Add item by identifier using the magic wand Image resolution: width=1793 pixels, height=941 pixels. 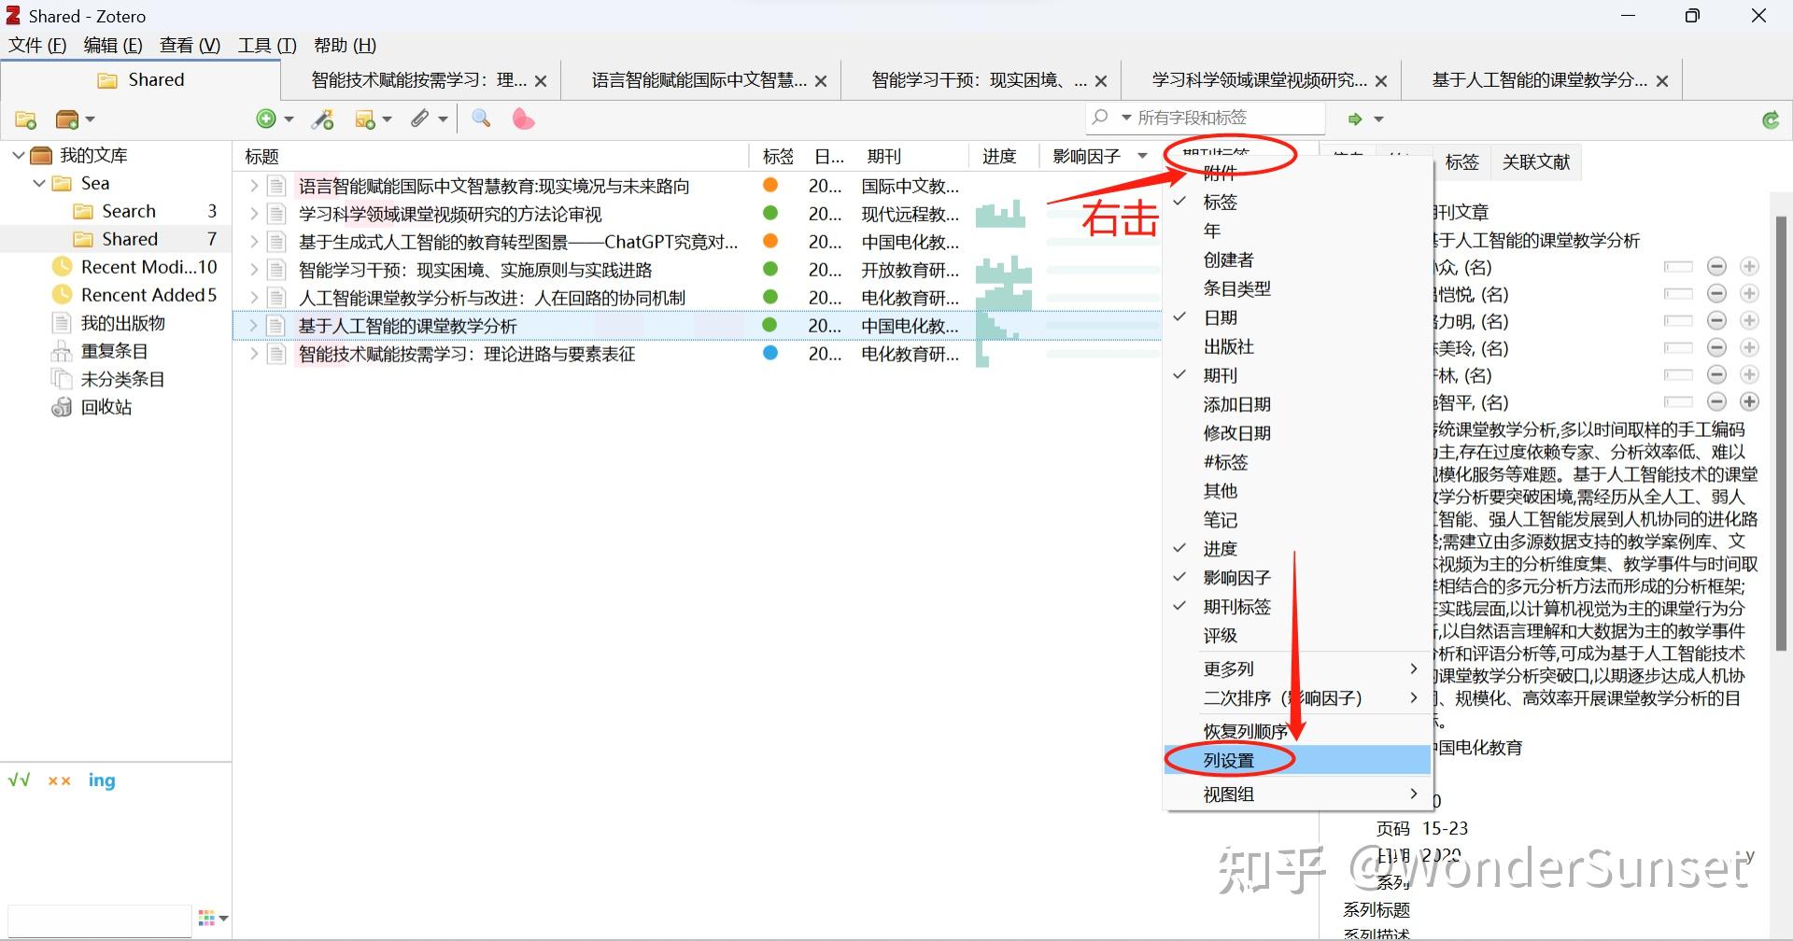click(323, 119)
